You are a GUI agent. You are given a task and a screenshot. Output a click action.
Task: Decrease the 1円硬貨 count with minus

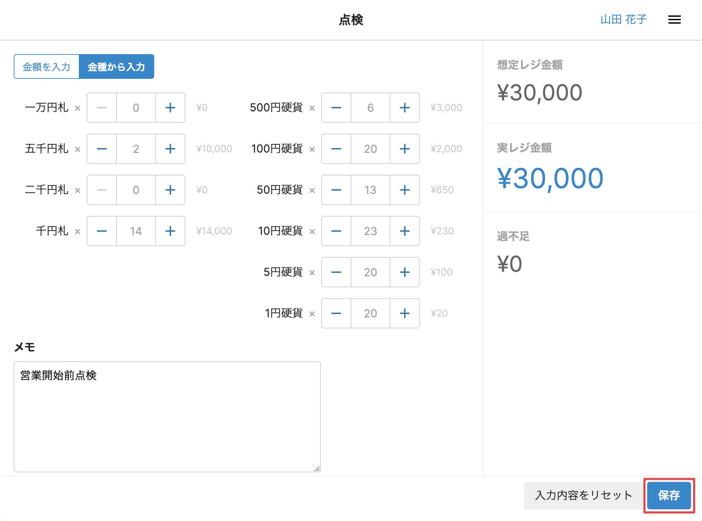coord(336,313)
